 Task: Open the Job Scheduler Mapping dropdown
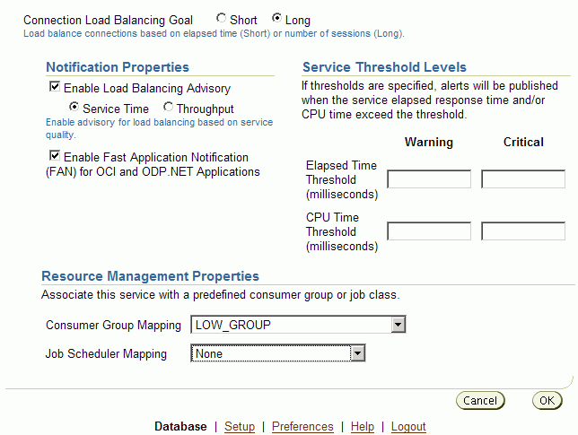277,353
